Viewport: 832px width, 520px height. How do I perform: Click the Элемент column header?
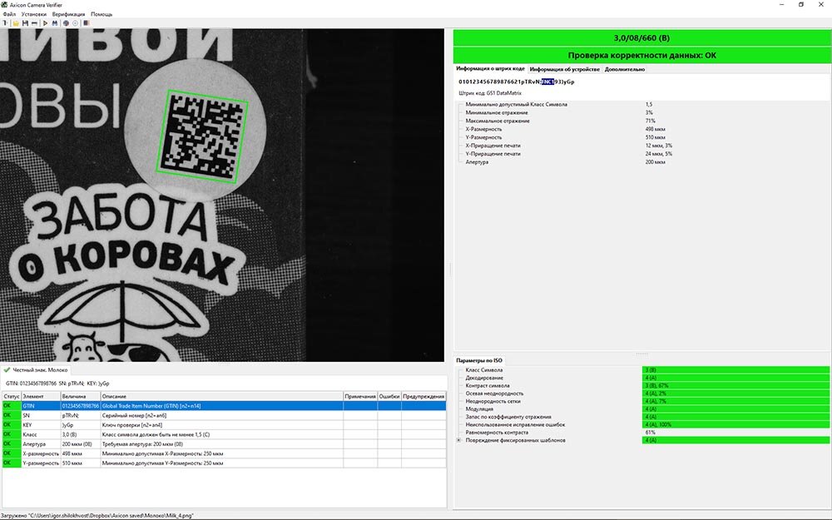pyautogui.click(x=40, y=396)
